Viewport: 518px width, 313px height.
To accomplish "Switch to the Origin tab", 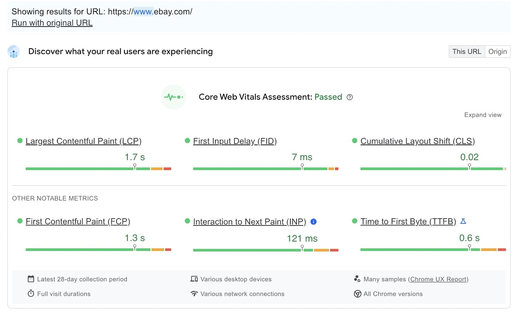I will click(497, 52).
